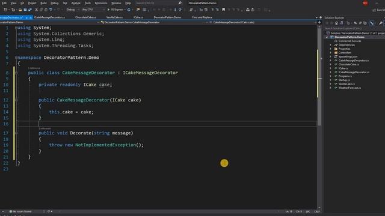Collapse the Decorate method on line 17
The width and height of the screenshot is (385, 216).
[16, 133]
